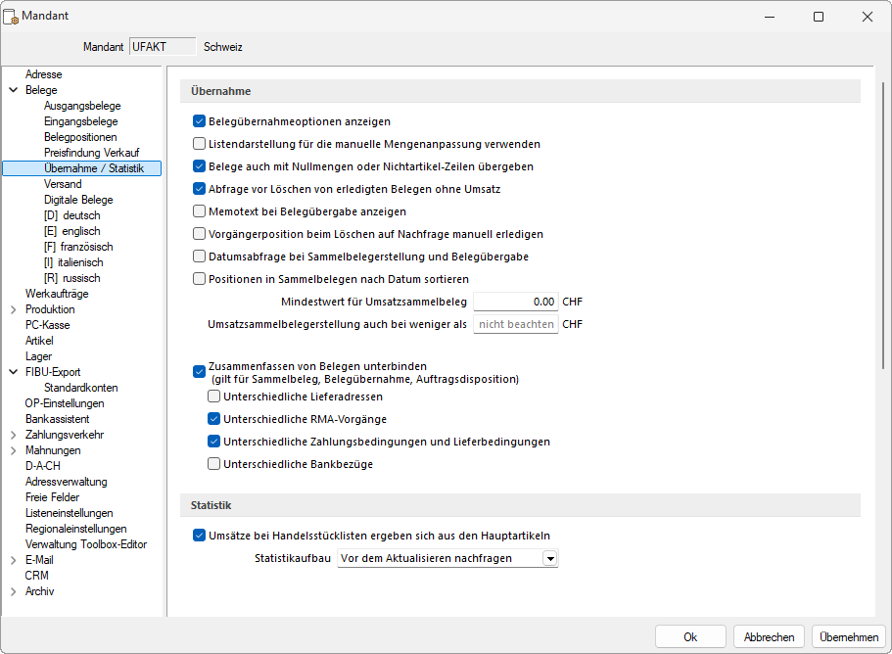Click the Mandant window icon in title bar

tap(12, 17)
